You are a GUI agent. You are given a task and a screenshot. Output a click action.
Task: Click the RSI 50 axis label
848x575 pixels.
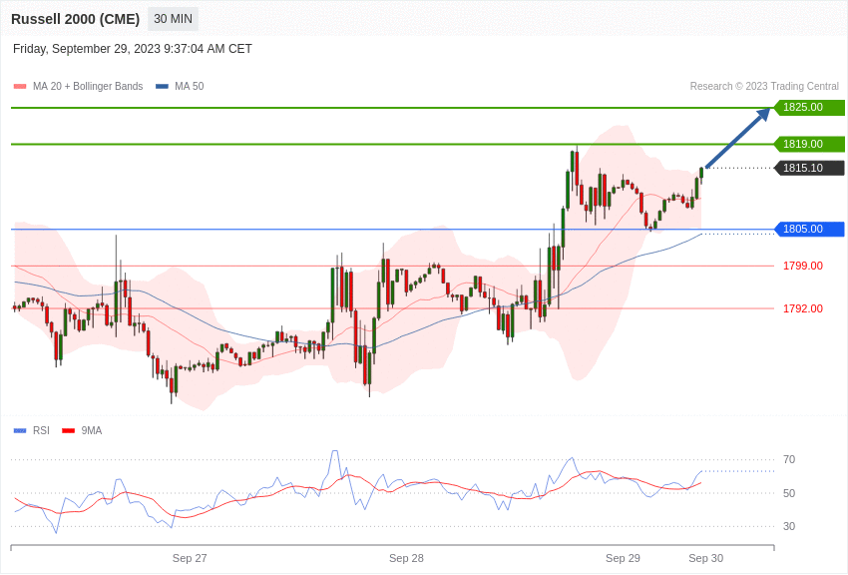[789, 493]
